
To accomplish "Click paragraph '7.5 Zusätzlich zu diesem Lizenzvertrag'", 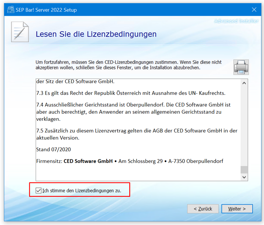I will point(137,134).
